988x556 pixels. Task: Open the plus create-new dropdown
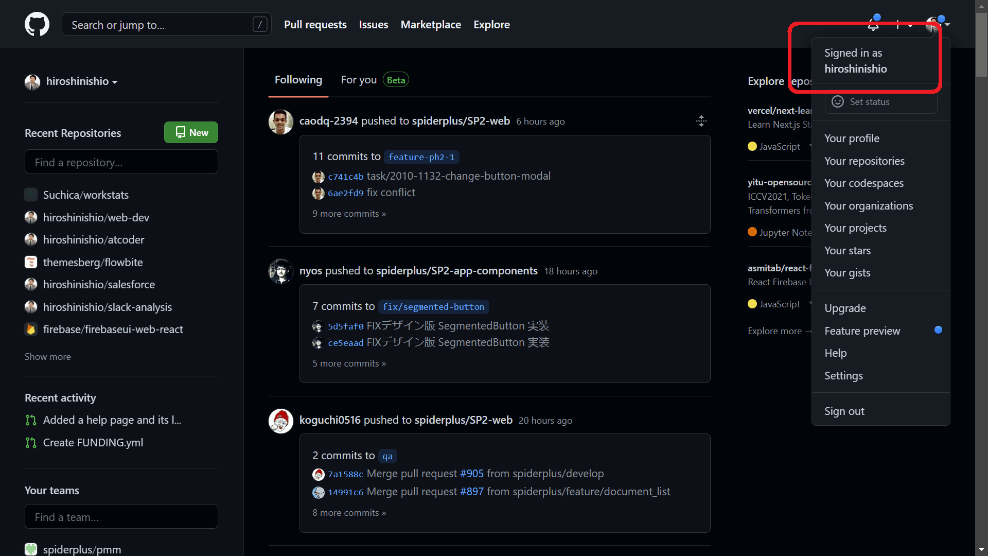pos(903,24)
